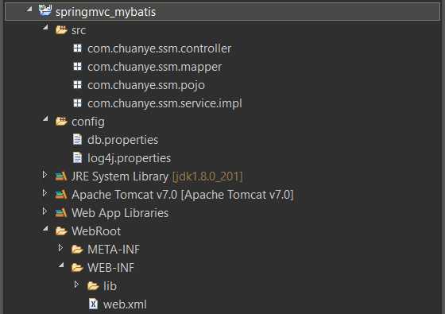The image size is (445, 314).
Task: Click the config source folder icon
Action: [x=61, y=121]
